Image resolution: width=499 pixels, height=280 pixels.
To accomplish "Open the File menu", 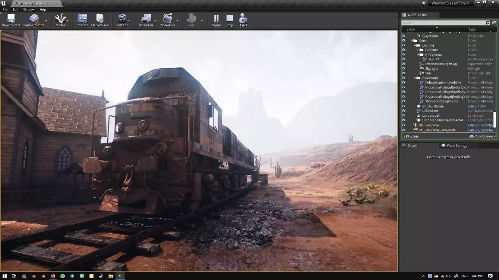I will (5, 10).
